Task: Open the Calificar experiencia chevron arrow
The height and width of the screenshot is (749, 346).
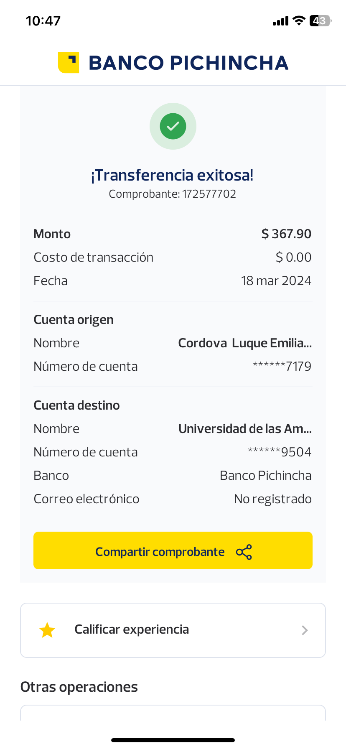Action: (x=305, y=630)
